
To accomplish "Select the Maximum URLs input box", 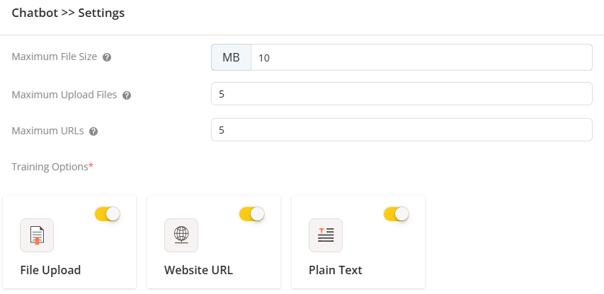I will pos(401,130).
